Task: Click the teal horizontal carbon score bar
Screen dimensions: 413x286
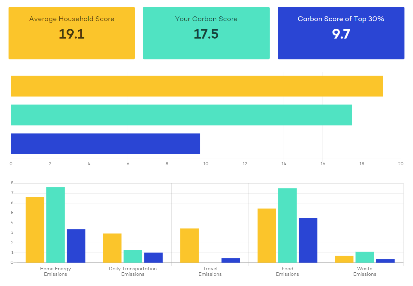Action: [x=182, y=115]
